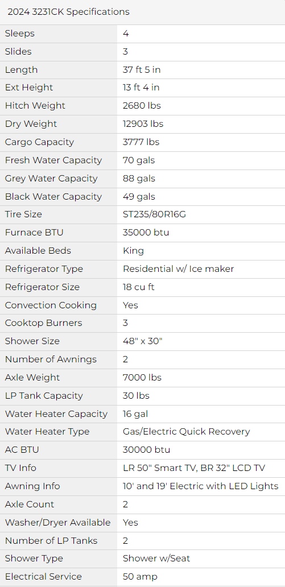The image size is (285, 587).
Task: Select the Shower Size value 48" x 30"
Action: point(142,341)
